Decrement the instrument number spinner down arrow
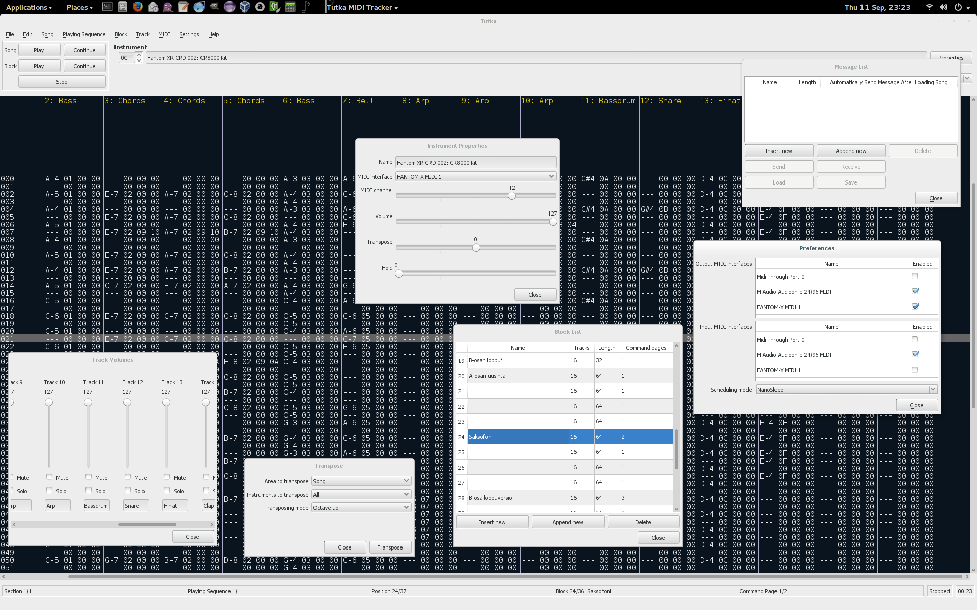Screen dimensions: 977x610 click(139, 60)
